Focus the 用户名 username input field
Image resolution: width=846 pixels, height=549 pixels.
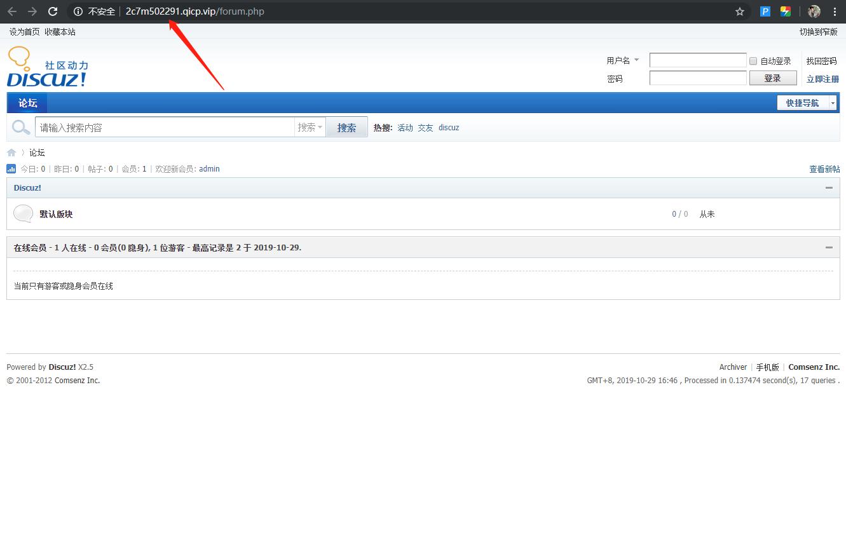698,60
